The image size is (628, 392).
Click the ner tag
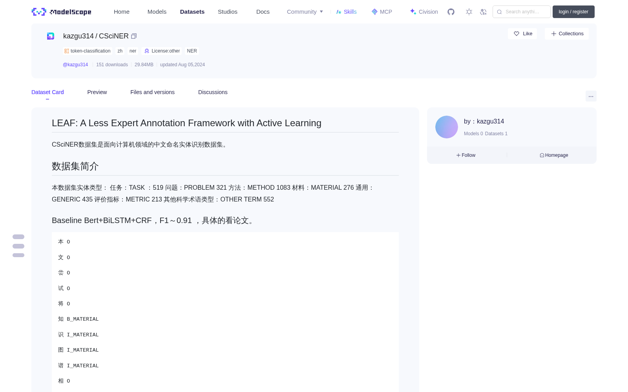coord(133,51)
